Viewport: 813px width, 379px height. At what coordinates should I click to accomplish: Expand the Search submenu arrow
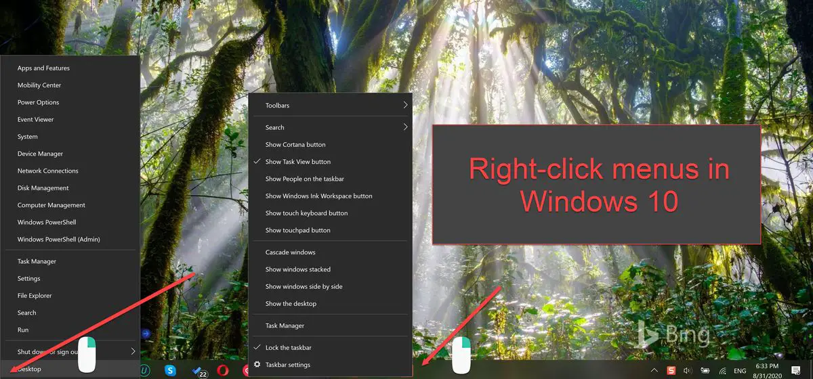pyautogui.click(x=405, y=127)
